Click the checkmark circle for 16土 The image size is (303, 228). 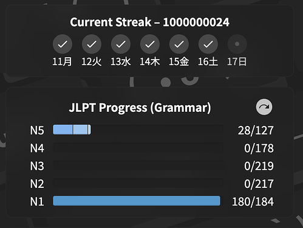point(208,44)
